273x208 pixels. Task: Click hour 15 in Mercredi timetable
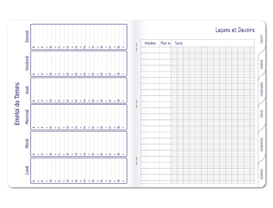click(93, 127)
